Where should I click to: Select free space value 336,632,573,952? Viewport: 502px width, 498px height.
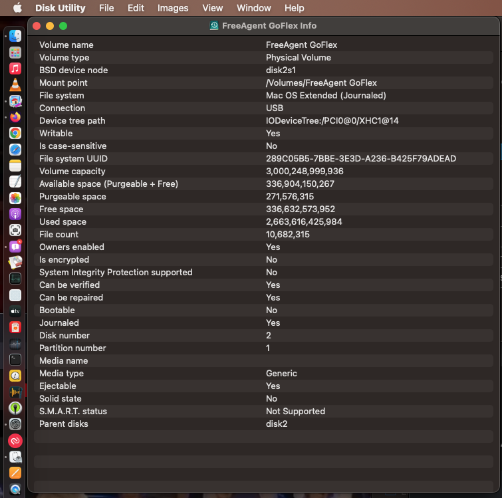301,209
